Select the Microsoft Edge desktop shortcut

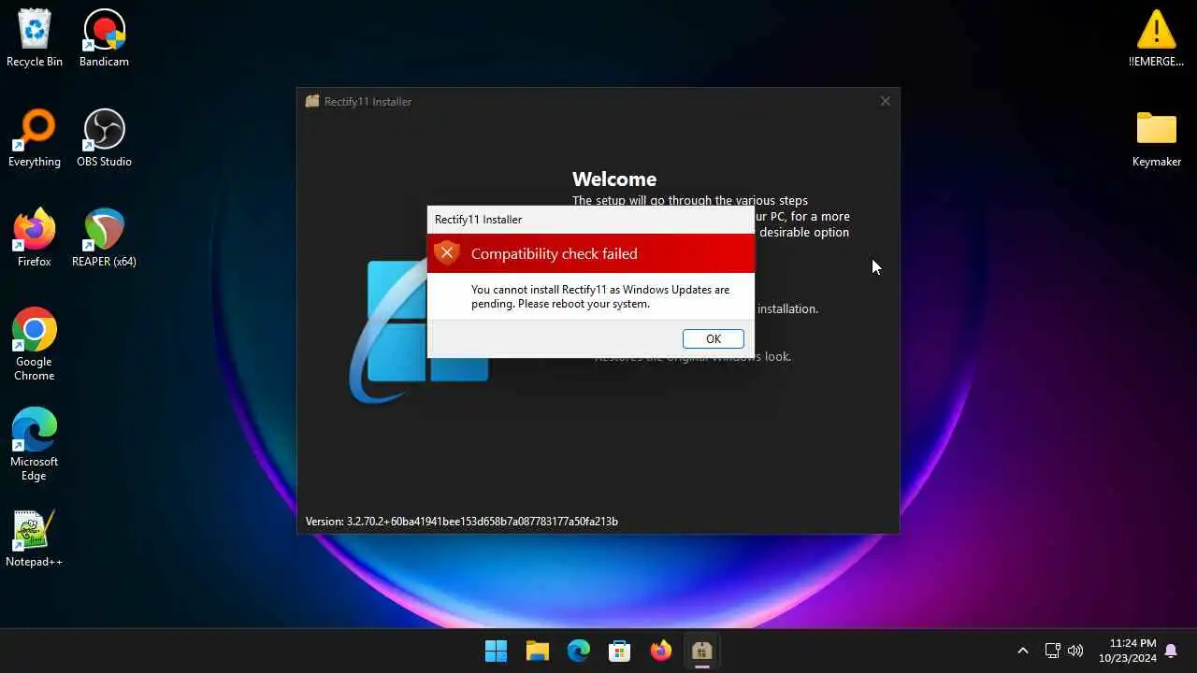tap(35, 444)
